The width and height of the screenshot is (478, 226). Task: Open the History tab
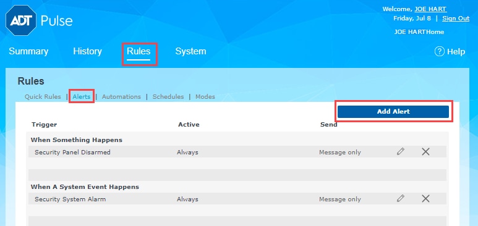[87, 51]
